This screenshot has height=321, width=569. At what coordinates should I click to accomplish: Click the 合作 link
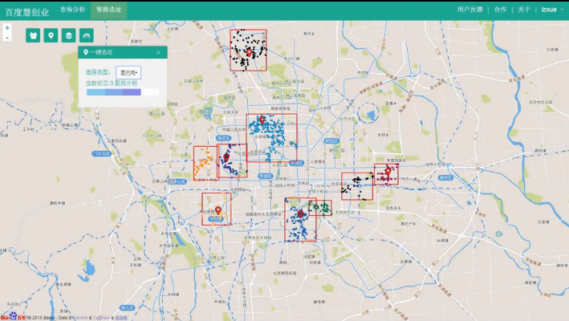(x=500, y=10)
